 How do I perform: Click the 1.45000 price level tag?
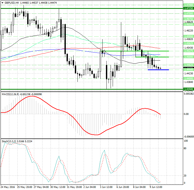[x=188, y=57]
